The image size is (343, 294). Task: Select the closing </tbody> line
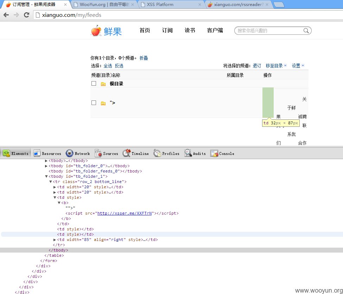click(x=172, y=250)
